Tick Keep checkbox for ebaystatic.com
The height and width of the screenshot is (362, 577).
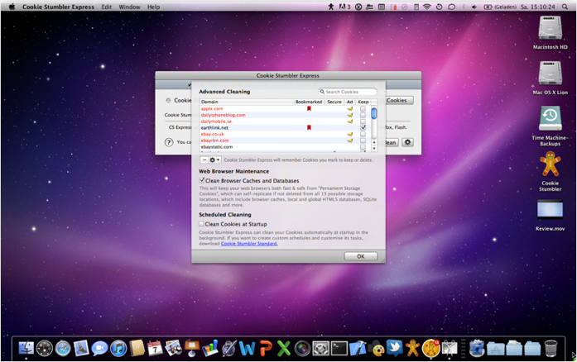[x=363, y=147]
